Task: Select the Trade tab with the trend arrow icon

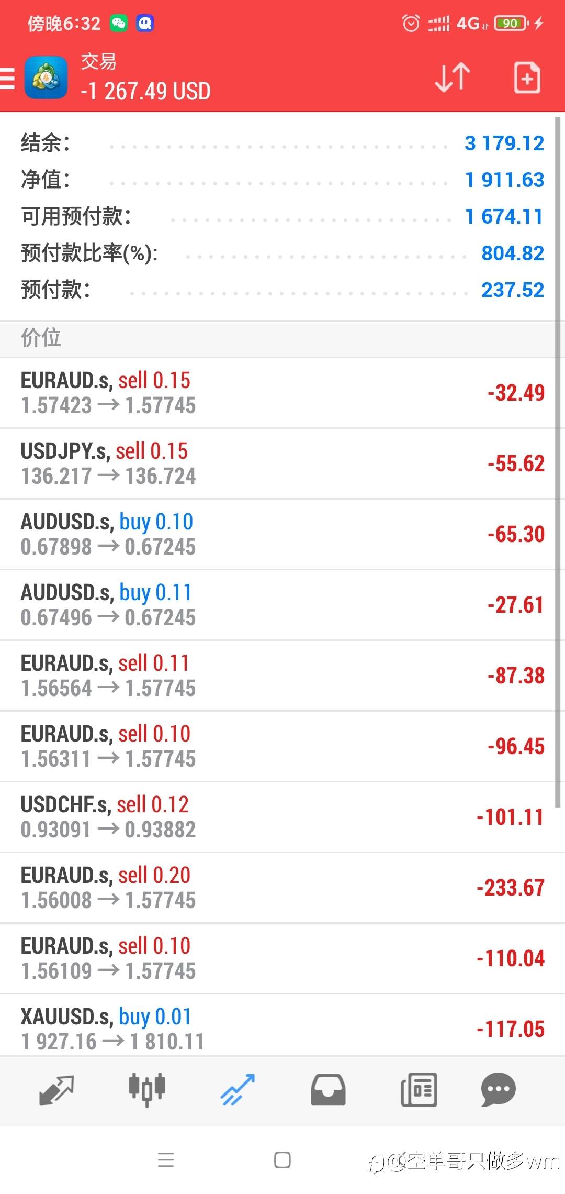Action: (x=238, y=1090)
